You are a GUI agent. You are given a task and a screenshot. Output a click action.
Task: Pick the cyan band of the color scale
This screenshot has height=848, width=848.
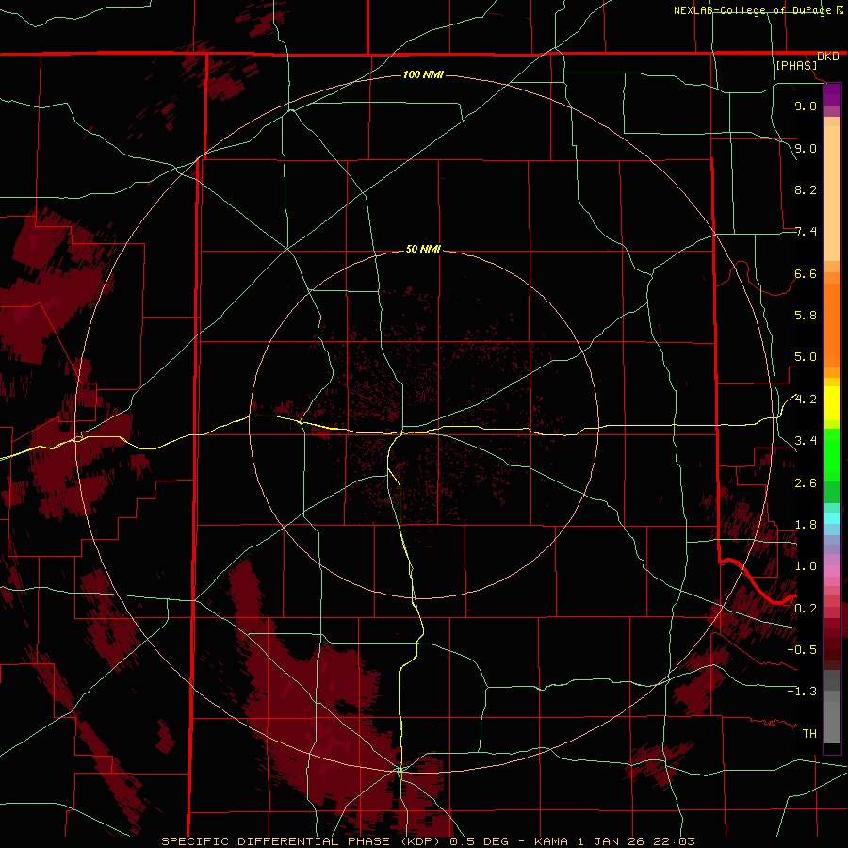pos(832,518)
